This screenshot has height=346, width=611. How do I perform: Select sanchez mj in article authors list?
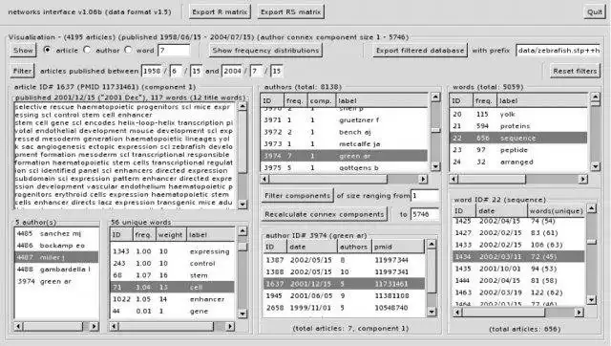click(56, 233)
